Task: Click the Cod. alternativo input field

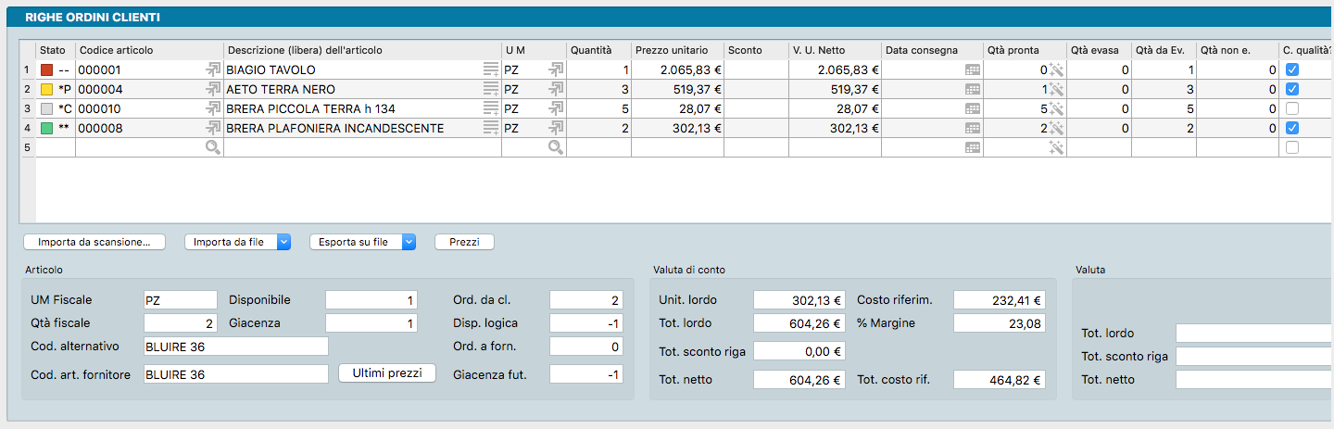Action: 236,347
